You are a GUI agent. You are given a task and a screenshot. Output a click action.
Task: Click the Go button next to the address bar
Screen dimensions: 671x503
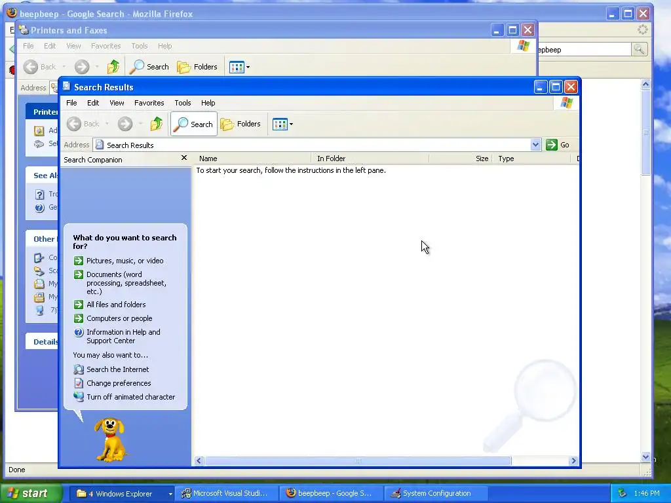(558, 145)
